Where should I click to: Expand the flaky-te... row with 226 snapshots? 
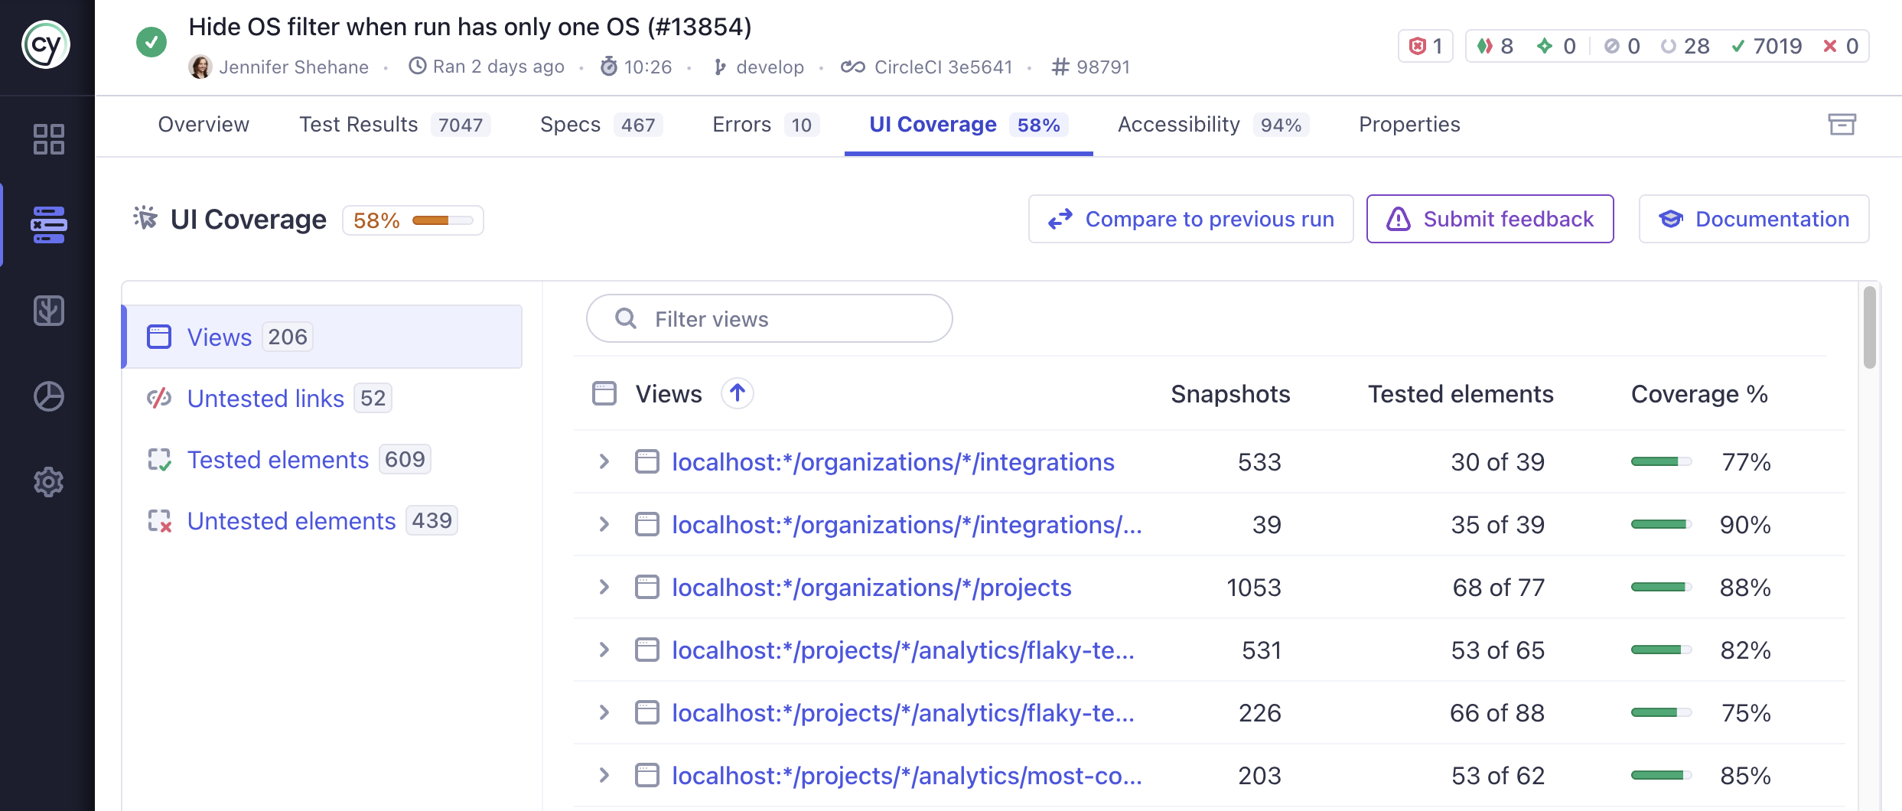click(604, 712)
